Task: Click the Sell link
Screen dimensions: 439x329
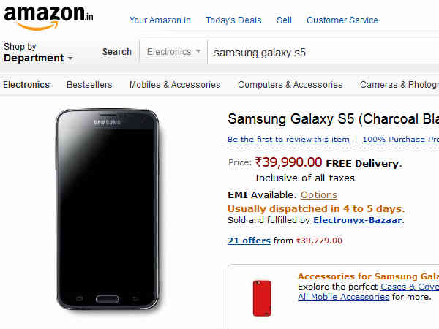Action: click(x=284, y=20)
